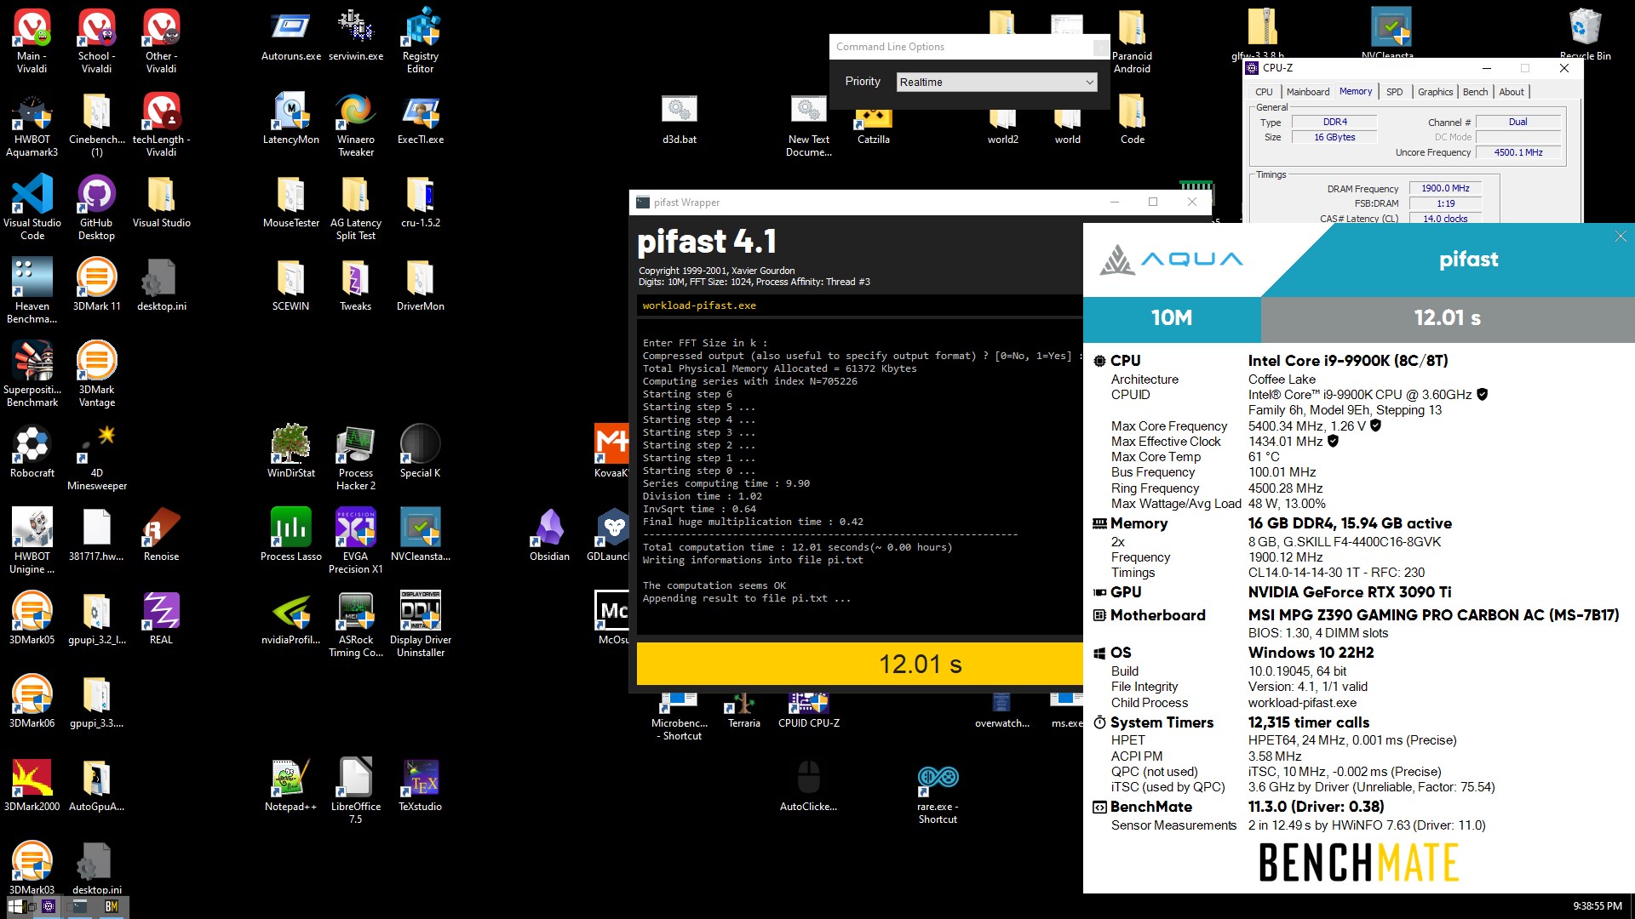Open the Graphics tab in CPU-Z

click(x=1435, y=92)
